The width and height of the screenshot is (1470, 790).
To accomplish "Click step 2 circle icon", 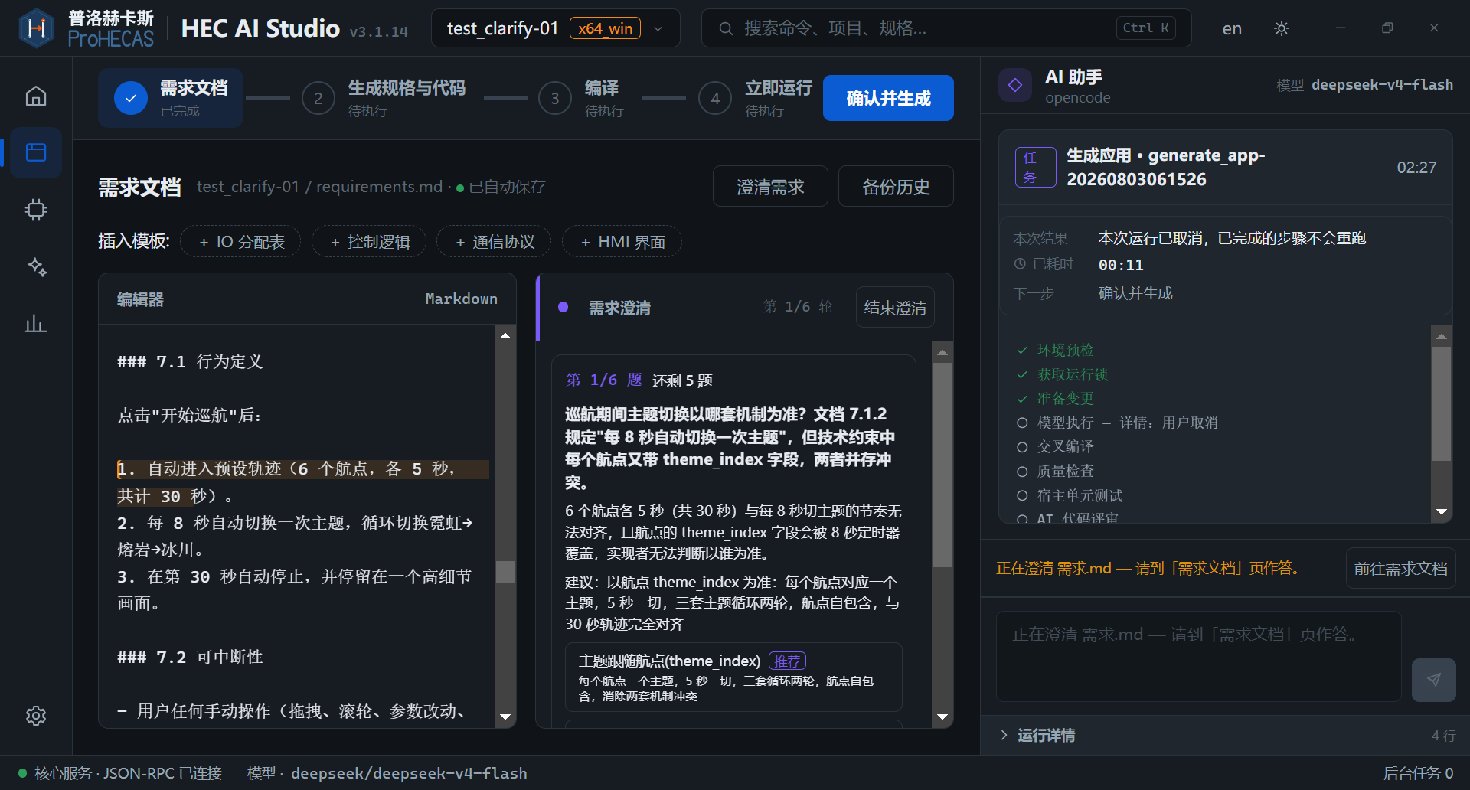I will coord(318,98).
